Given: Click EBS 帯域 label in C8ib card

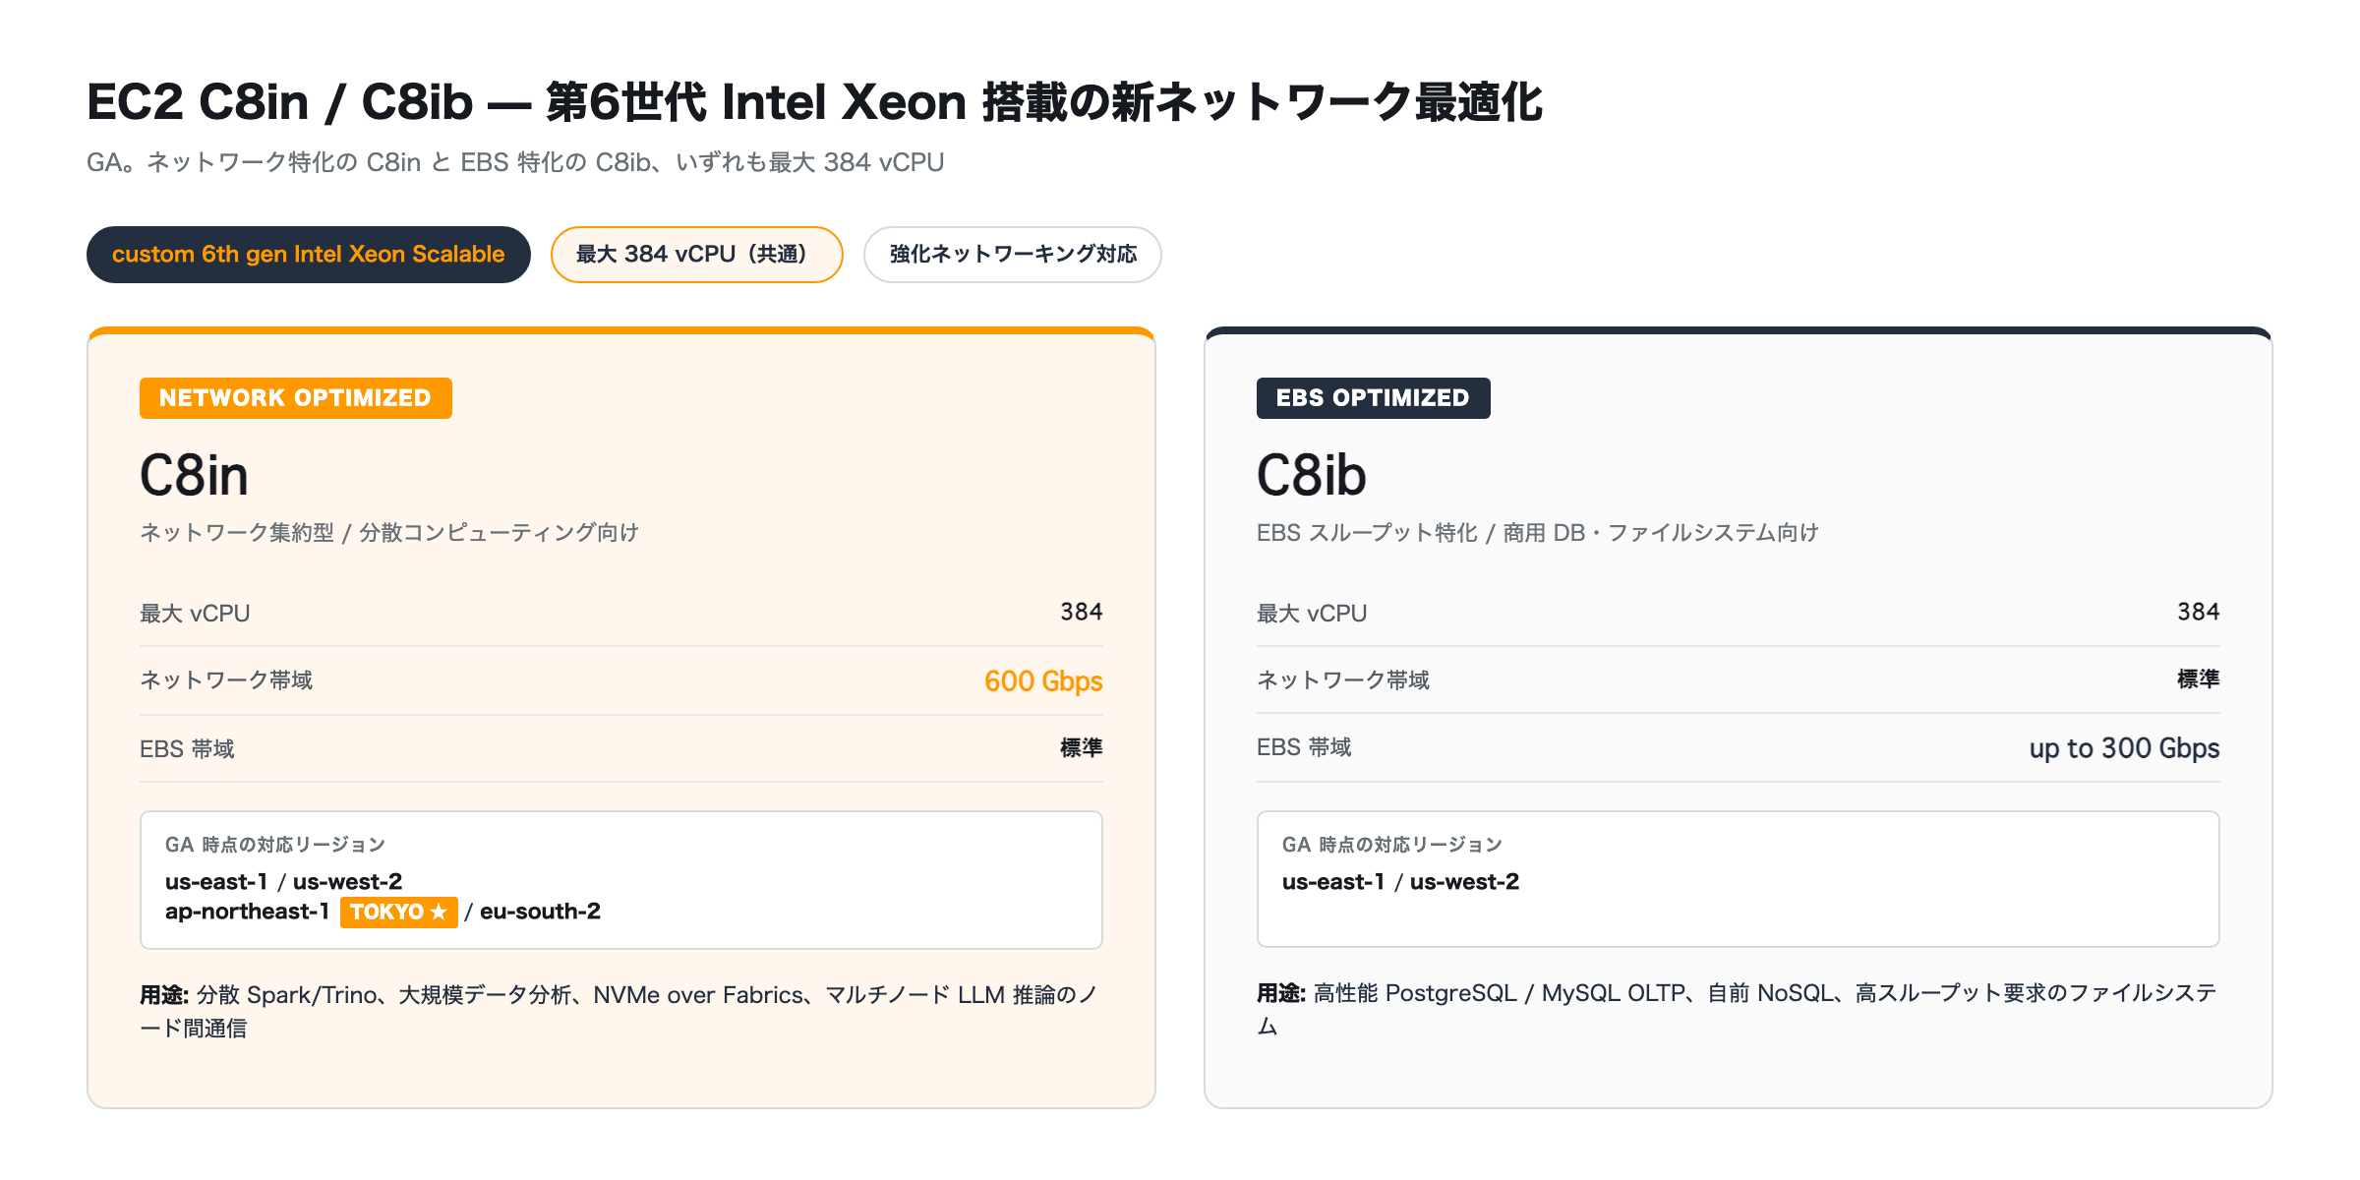Looking at the screenshot, I should coord(1304,746).
